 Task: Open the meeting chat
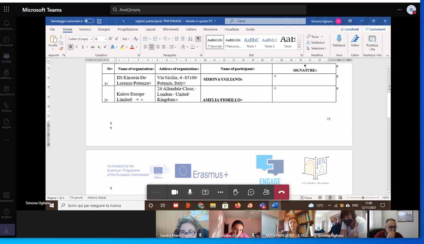[x=251, y=192]
